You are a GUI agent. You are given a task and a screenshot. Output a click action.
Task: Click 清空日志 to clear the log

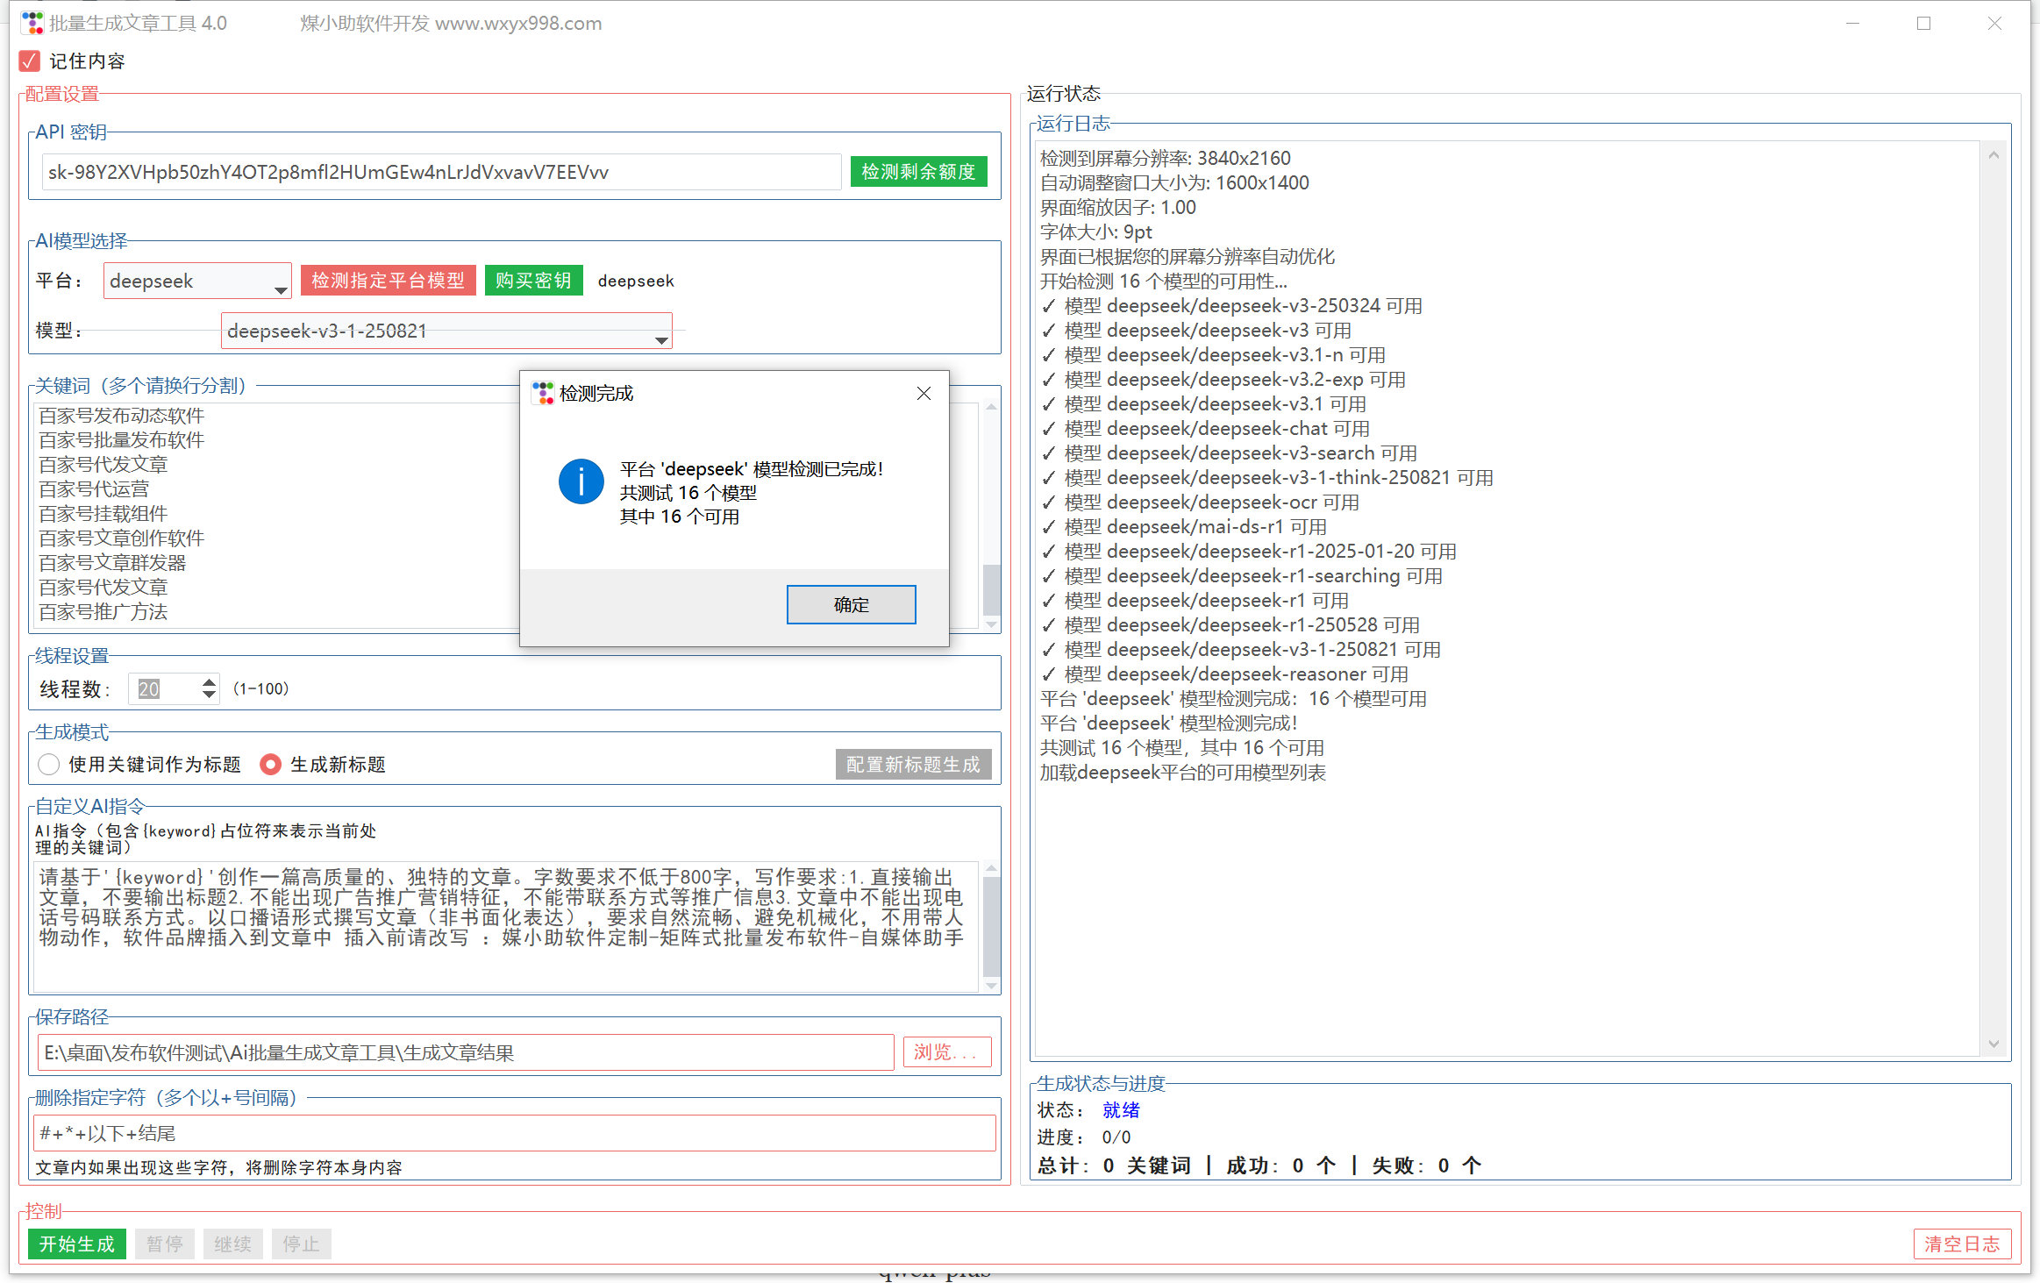point(1961,1244)
